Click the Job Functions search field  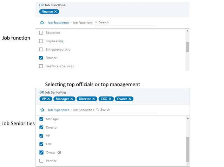coord(125,22)
